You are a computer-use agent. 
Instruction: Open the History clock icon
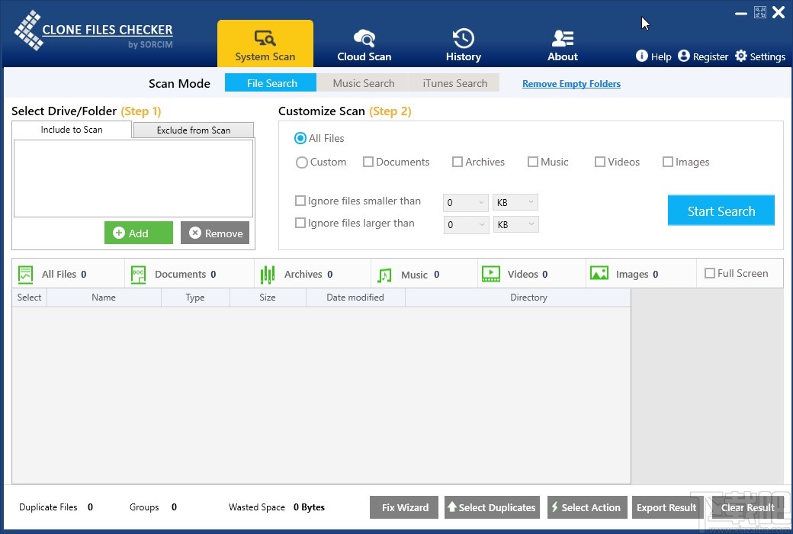click(x=463, y=38)
